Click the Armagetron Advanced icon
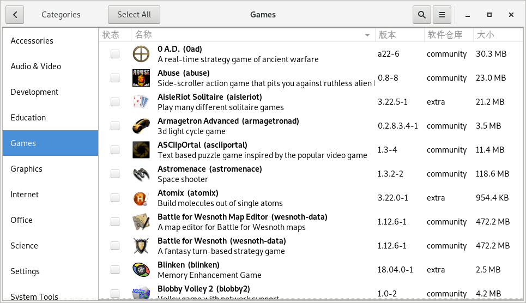Screen dimensions: 526x303 point(141,126)
